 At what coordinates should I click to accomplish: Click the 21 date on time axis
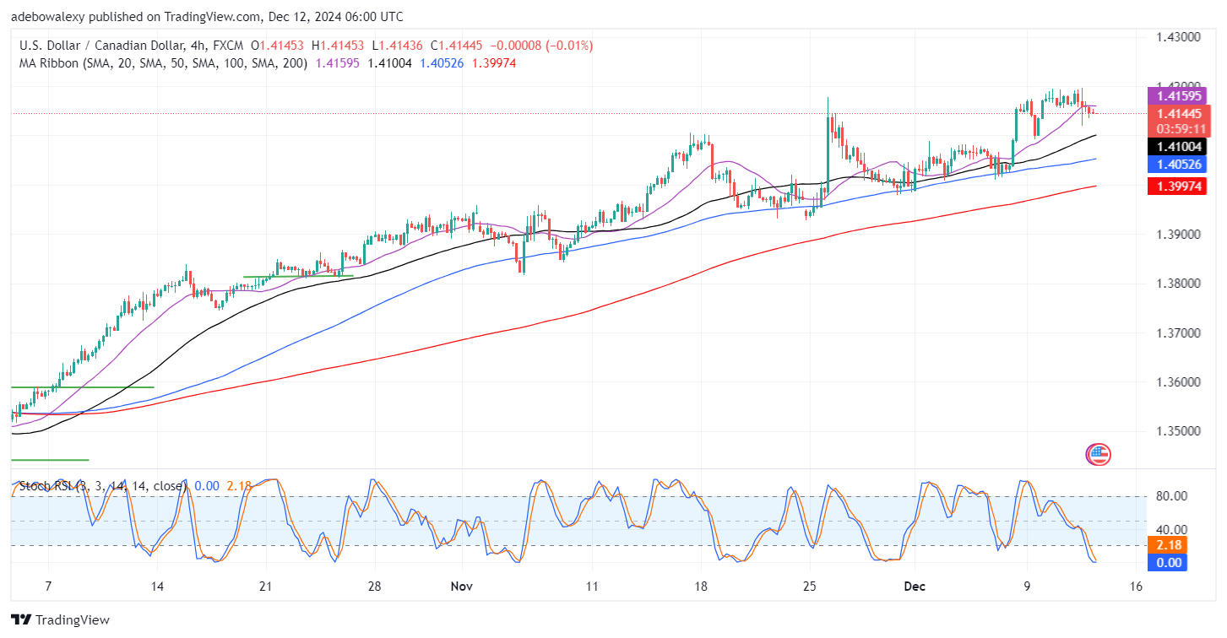point(265,586)
